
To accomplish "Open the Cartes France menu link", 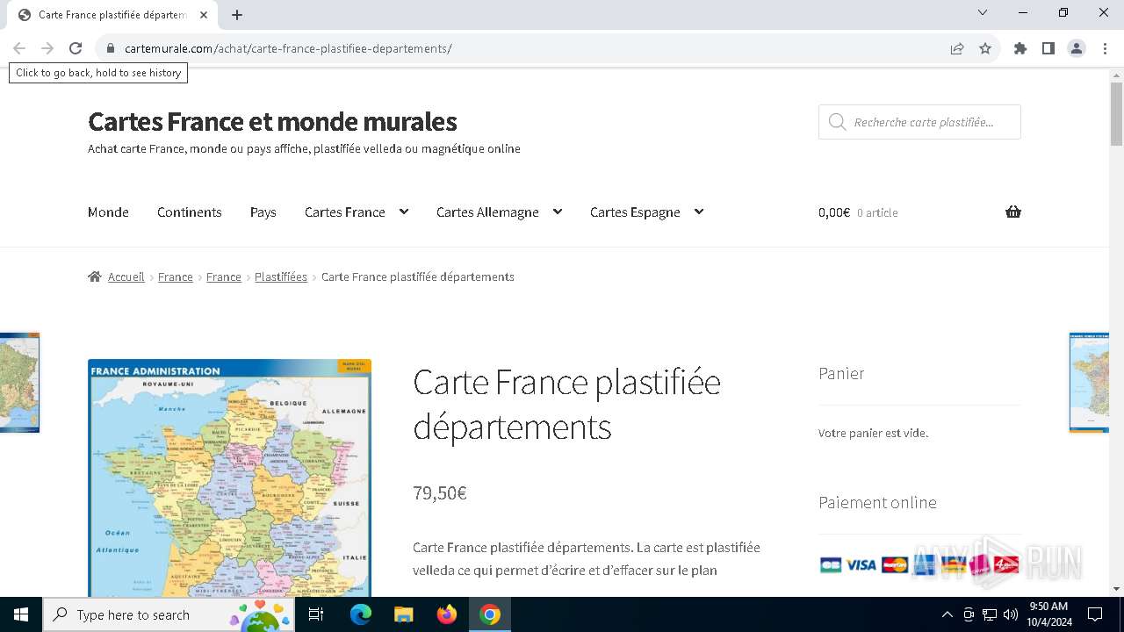I will point(345,212).
